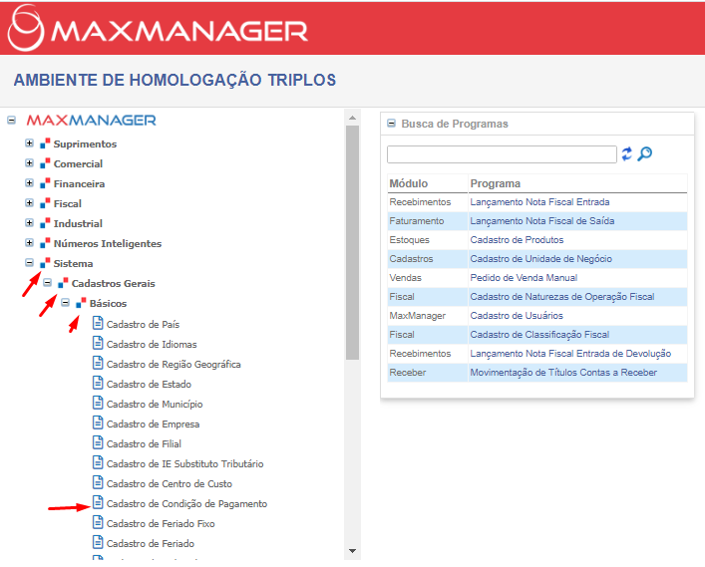The image size is (705, 567).
Task: Expand the Industrial tree node
Action: click(29, 223)
